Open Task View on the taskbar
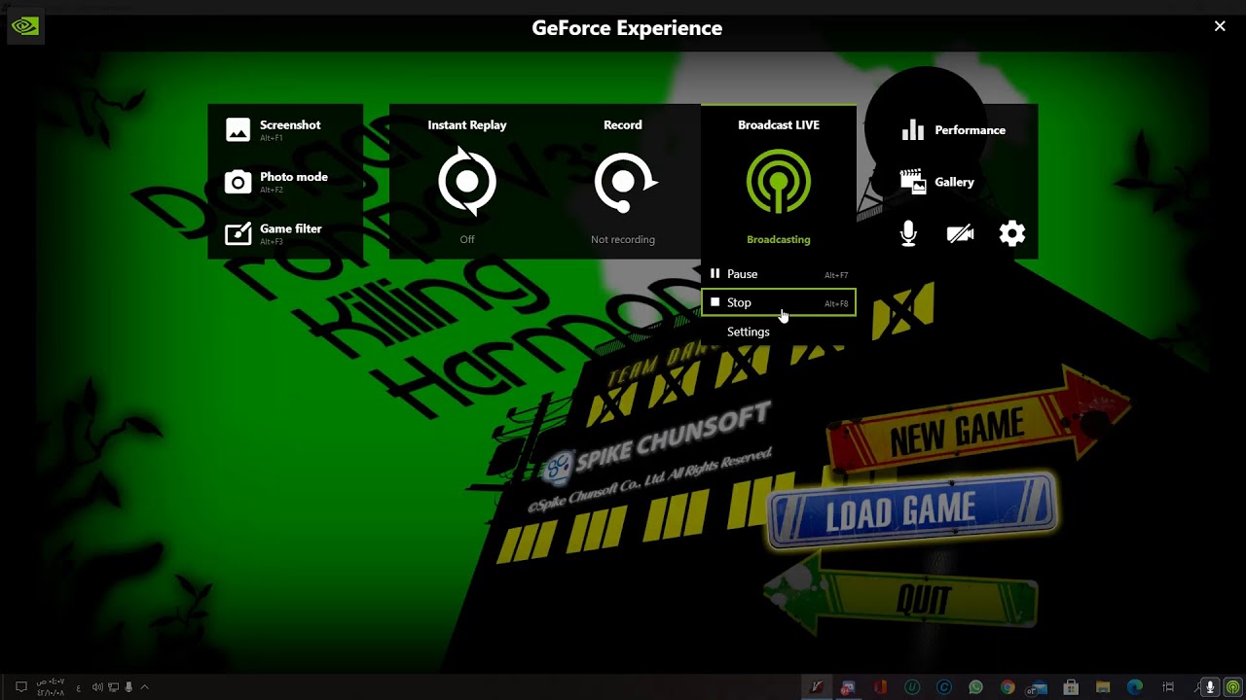This screenshot has width=1246, height=700. (1168, 687)
